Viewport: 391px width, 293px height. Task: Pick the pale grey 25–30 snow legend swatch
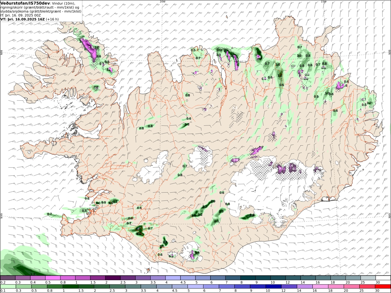point(368,278)
